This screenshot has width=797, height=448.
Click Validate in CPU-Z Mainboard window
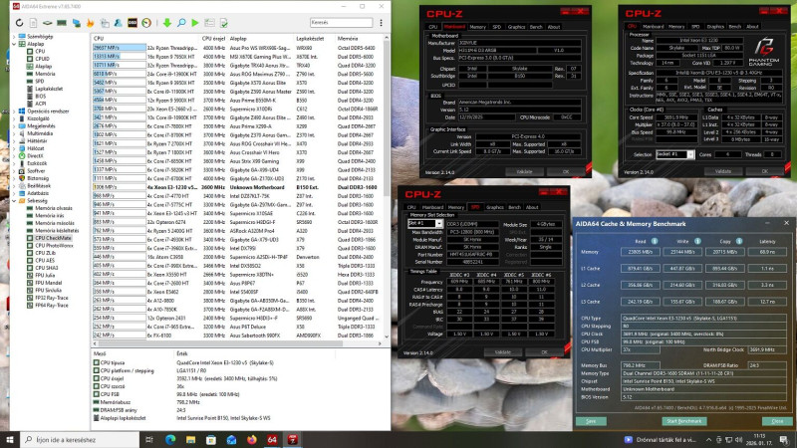click(x=524, y=171)
